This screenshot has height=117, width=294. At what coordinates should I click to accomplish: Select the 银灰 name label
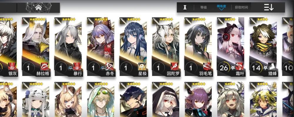tap(13, 73)
